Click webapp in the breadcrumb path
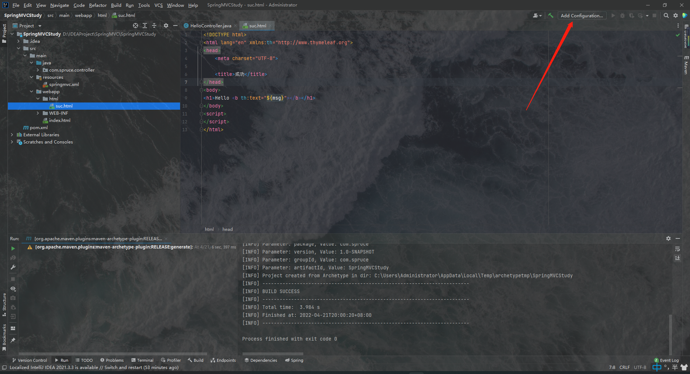690x374 pixels. pos(83,15)
